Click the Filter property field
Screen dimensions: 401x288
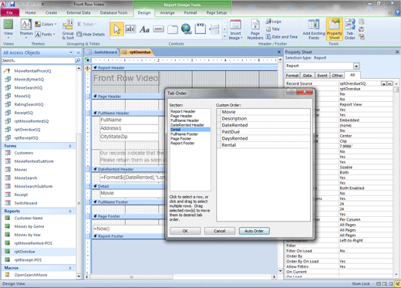[x=366, y=246]
